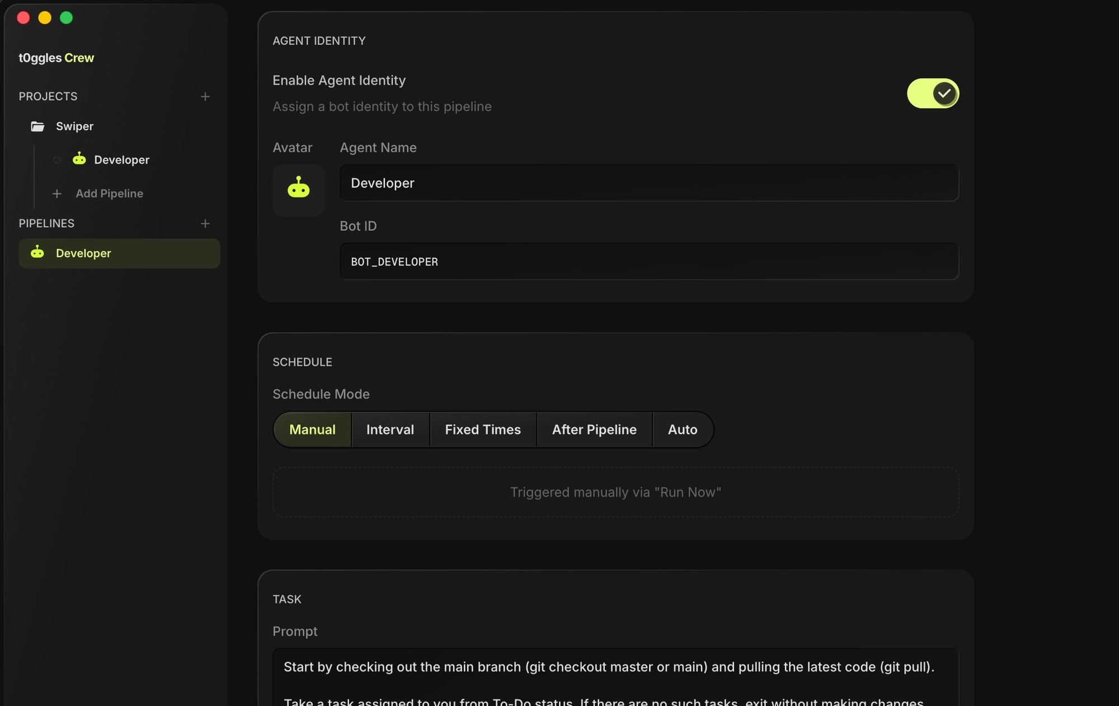Choose the After Pipeline schedule option
1119x706 pixels.
(x=594, y=430)
